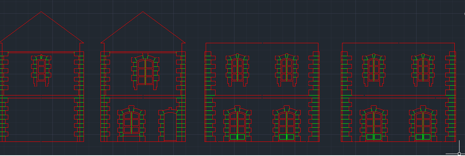Image resolution: width=465 pixels, height=156 pixels.
Task: Select the roof peak of the second gabled facade
Action: tap(143, 12)
